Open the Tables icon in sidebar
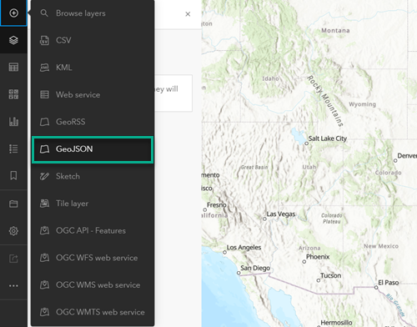Viewport: 417px width, 327px height. point(13,67)
